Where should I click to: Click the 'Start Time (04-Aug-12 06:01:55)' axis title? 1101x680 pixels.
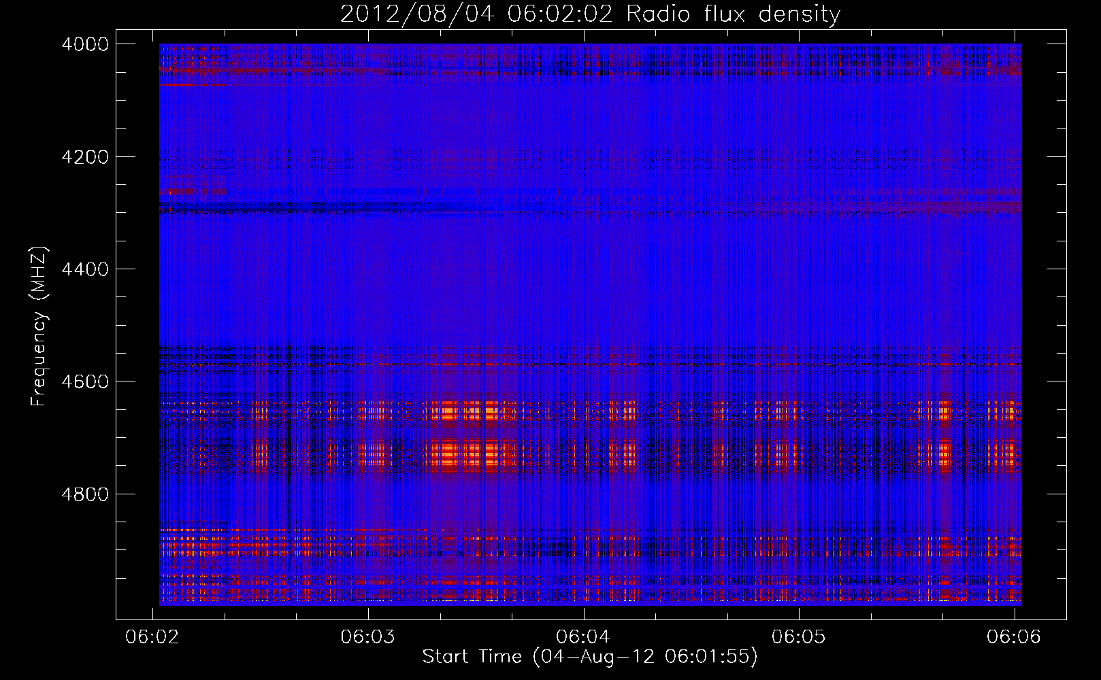click(x=590, y=657)
